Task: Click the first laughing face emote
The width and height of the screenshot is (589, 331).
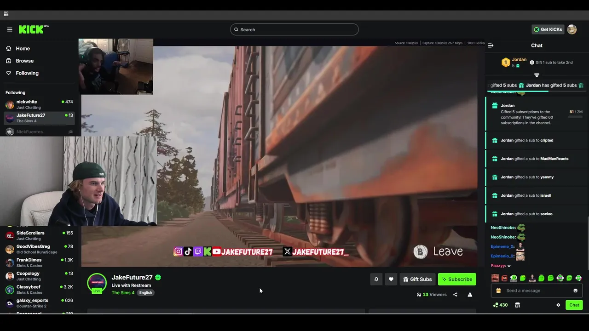Action: (495, 278)
